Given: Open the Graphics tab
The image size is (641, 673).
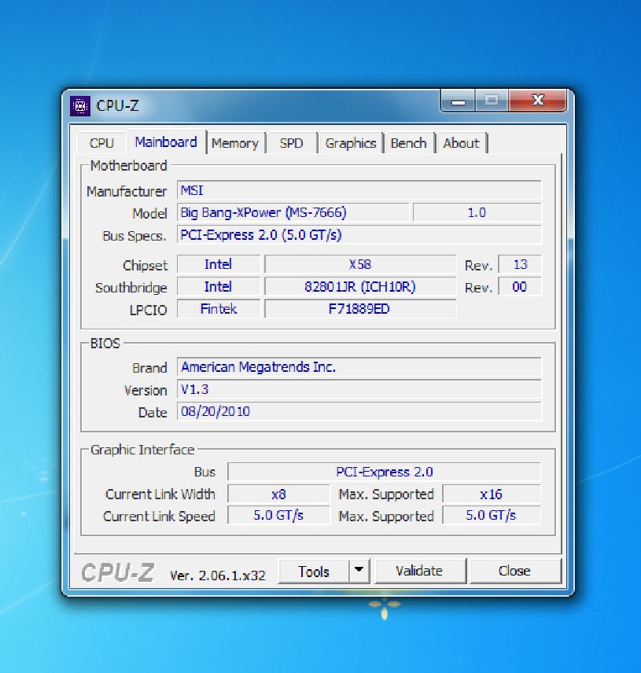Looking at the screenshot, I should pyautogui.click(x=350, y=143).
